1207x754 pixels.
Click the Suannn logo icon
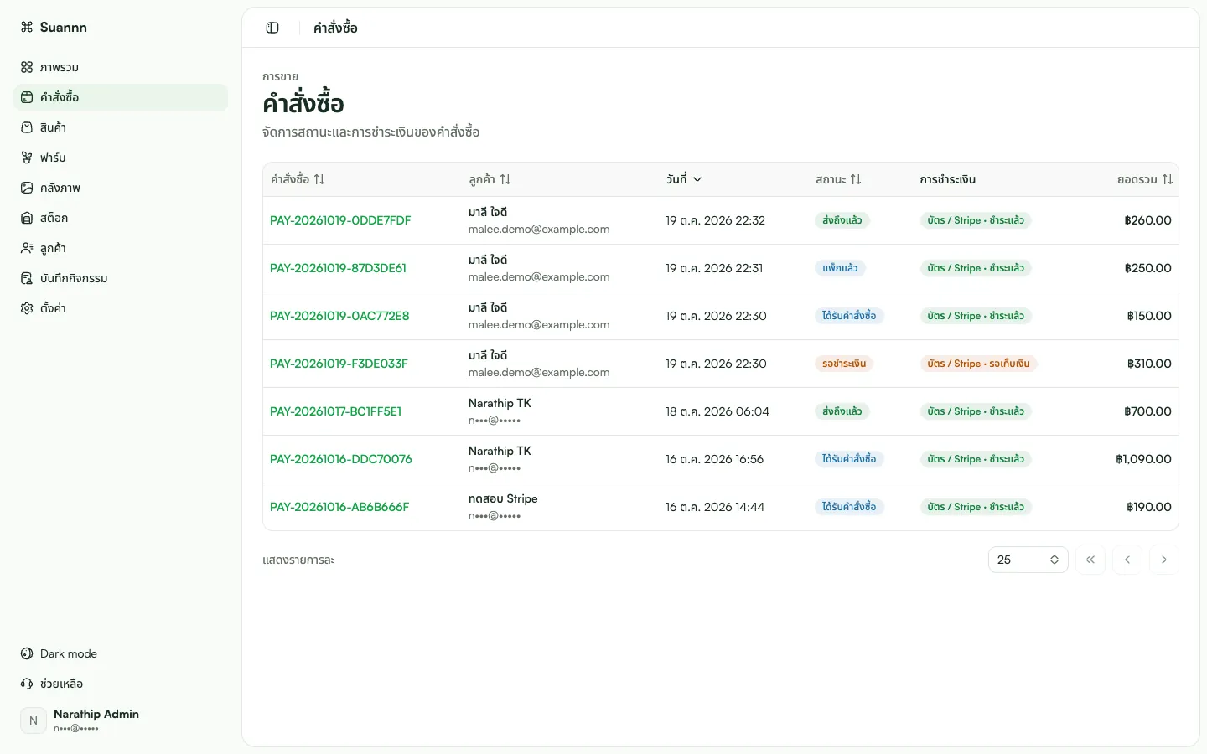(27, 27)
